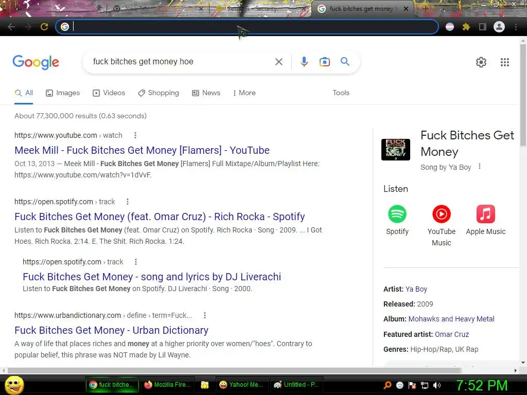The width and height of the screenshot is (527, 395).
Task: Click the vertical page scrollbar thumb
Action: tap(523, 94)
